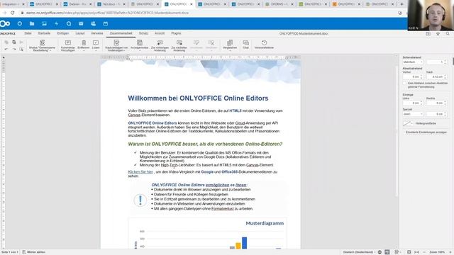Click the globe language icon in status bar

click(380, 252)
